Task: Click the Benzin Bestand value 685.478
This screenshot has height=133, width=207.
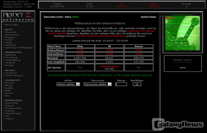Action: (x=139, y=58)
